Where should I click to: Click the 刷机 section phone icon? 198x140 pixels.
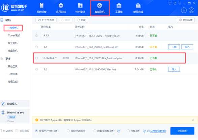coord(2,20)
